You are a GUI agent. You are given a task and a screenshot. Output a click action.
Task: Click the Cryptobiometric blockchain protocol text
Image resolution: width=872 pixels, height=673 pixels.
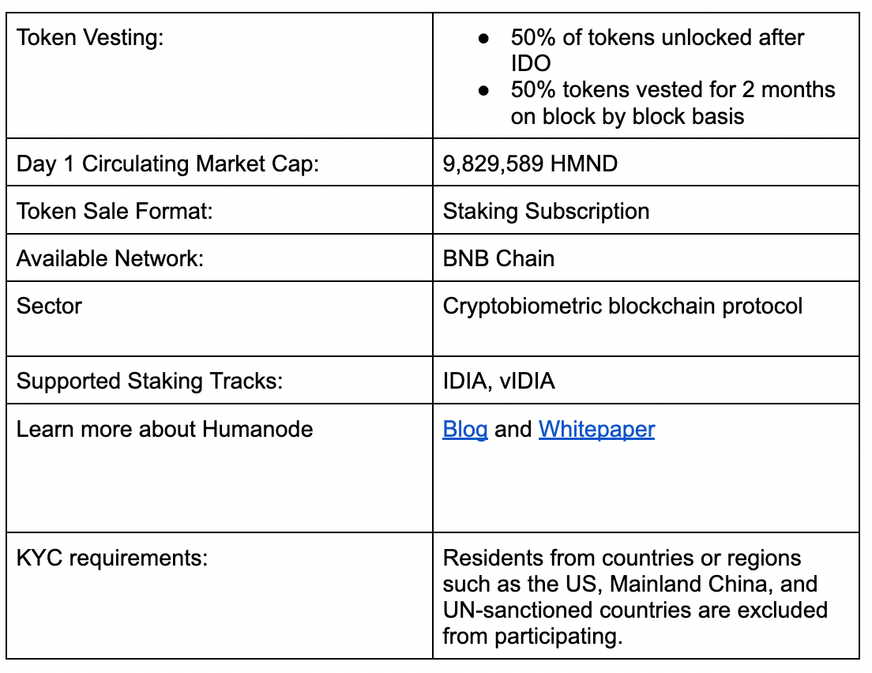point(622,306)
